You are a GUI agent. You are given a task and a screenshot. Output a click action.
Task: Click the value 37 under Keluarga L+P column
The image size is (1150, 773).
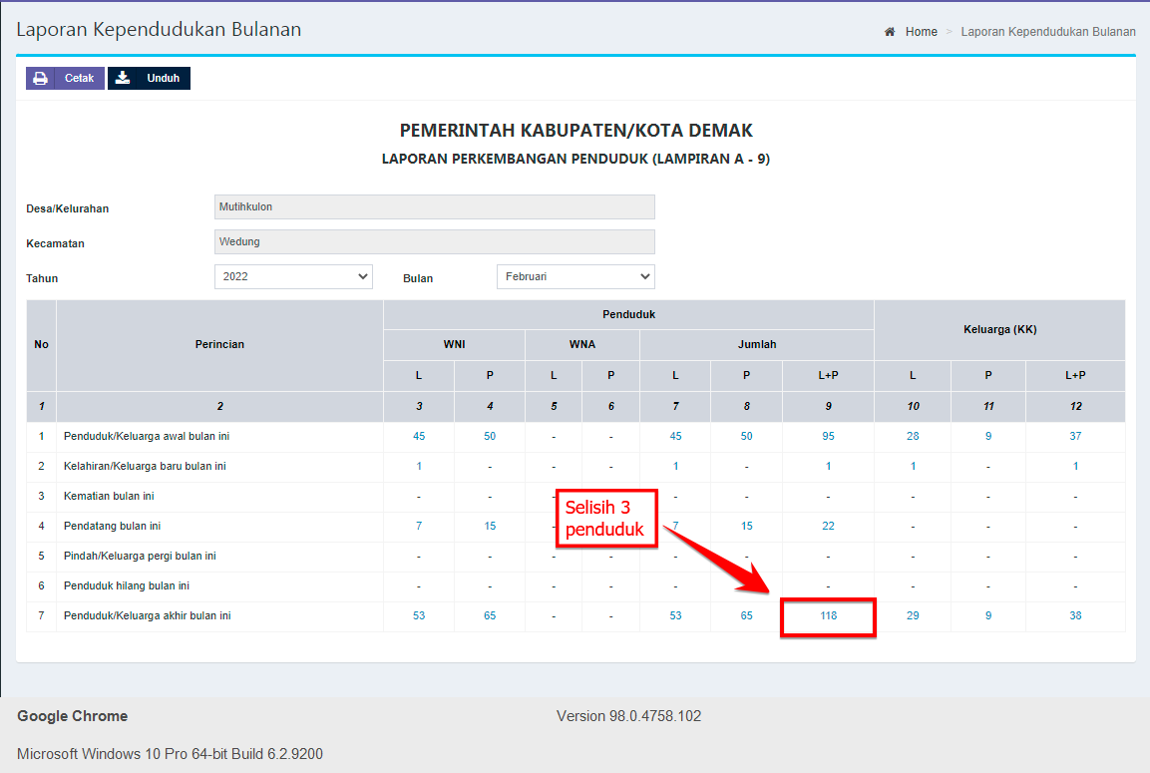point(1075,436)
